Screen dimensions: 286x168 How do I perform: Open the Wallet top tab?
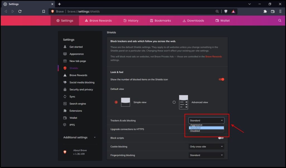coord(223,21)
